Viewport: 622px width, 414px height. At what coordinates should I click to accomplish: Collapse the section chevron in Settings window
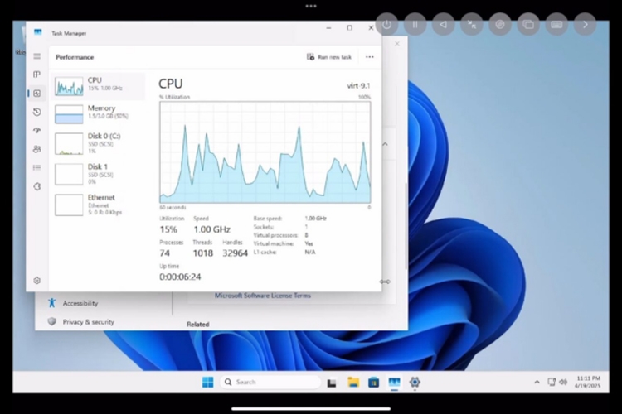click(x=386, y=144)
